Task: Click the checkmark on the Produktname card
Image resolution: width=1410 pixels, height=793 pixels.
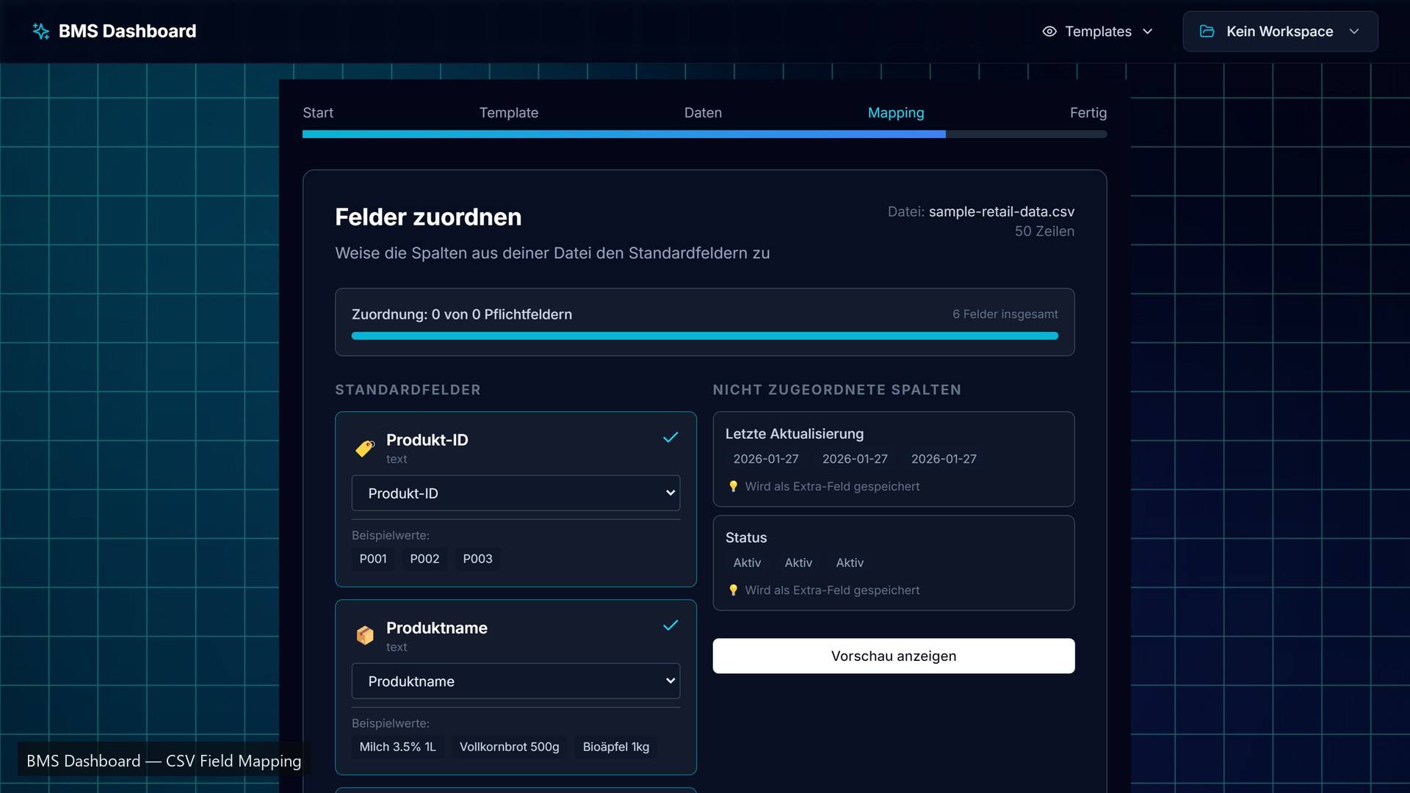Action: point(670,626)
